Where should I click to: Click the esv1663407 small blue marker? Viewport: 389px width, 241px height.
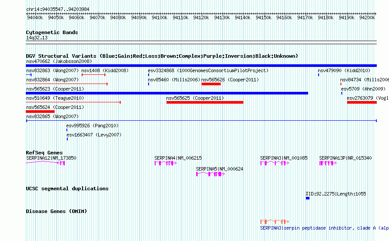(67, 139)
